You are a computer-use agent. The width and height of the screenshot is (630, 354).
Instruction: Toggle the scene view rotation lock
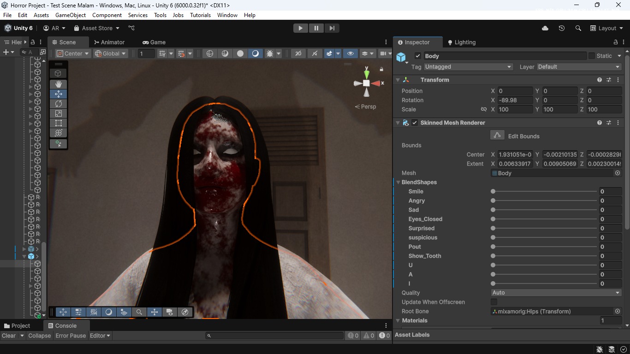click(381, 69)
